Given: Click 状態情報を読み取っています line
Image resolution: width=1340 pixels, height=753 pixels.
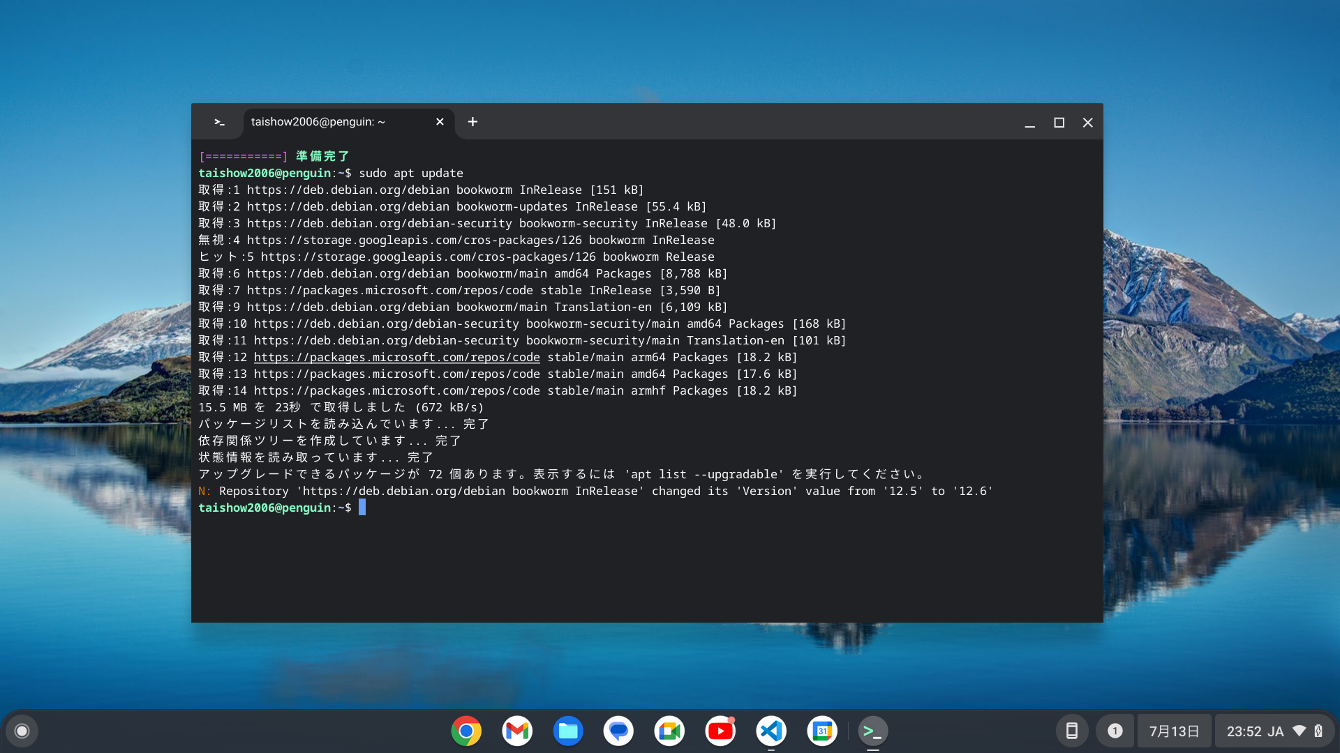Looking at the screenshot, I should (316, 457).
